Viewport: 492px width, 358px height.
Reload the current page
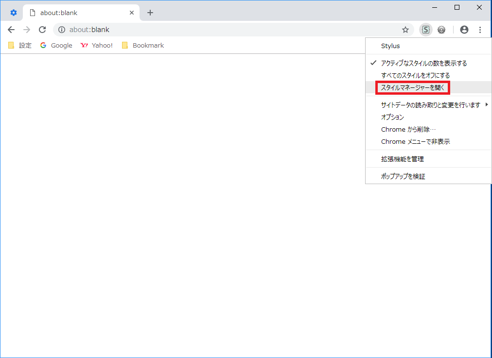[x=42, y=30]
